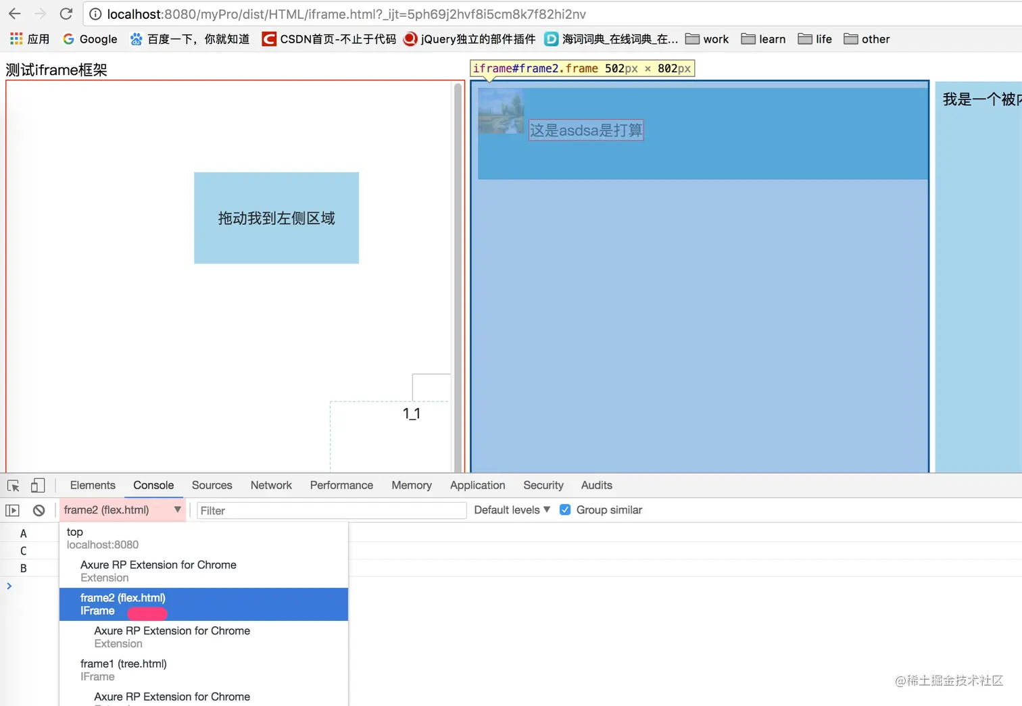Click the console log line C
Viewport: 1022px width, 706px height.
[23, 551]
